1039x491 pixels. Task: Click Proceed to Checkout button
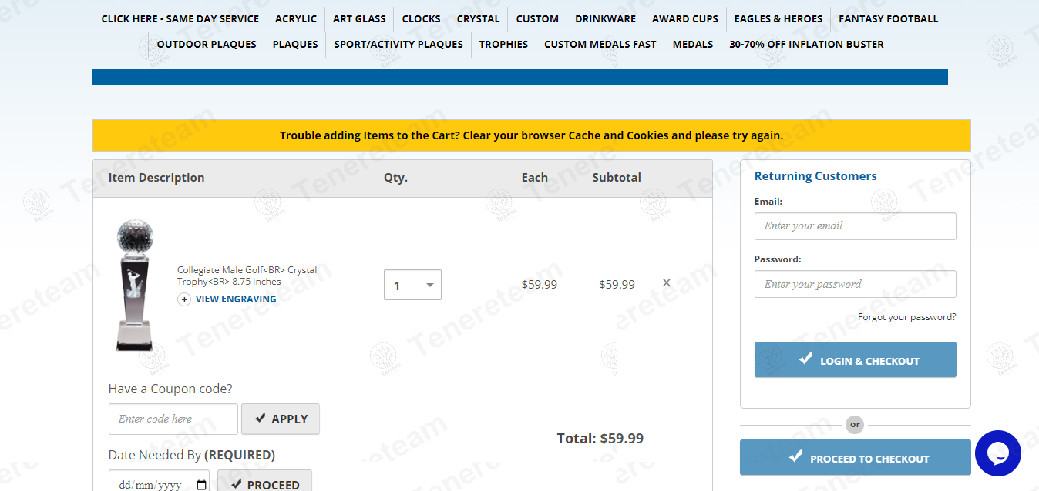click(855, 458)
